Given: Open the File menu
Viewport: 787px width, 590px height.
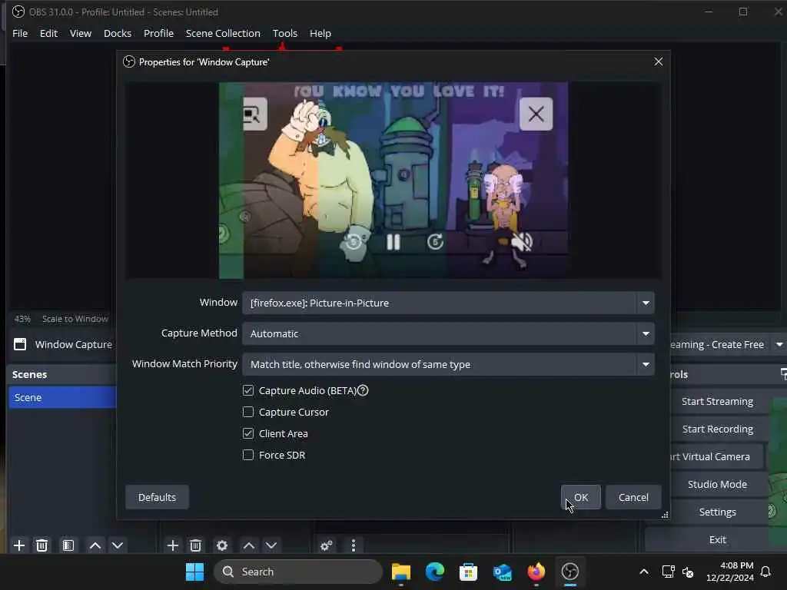Looking at the screenshot, I should 20,33.
